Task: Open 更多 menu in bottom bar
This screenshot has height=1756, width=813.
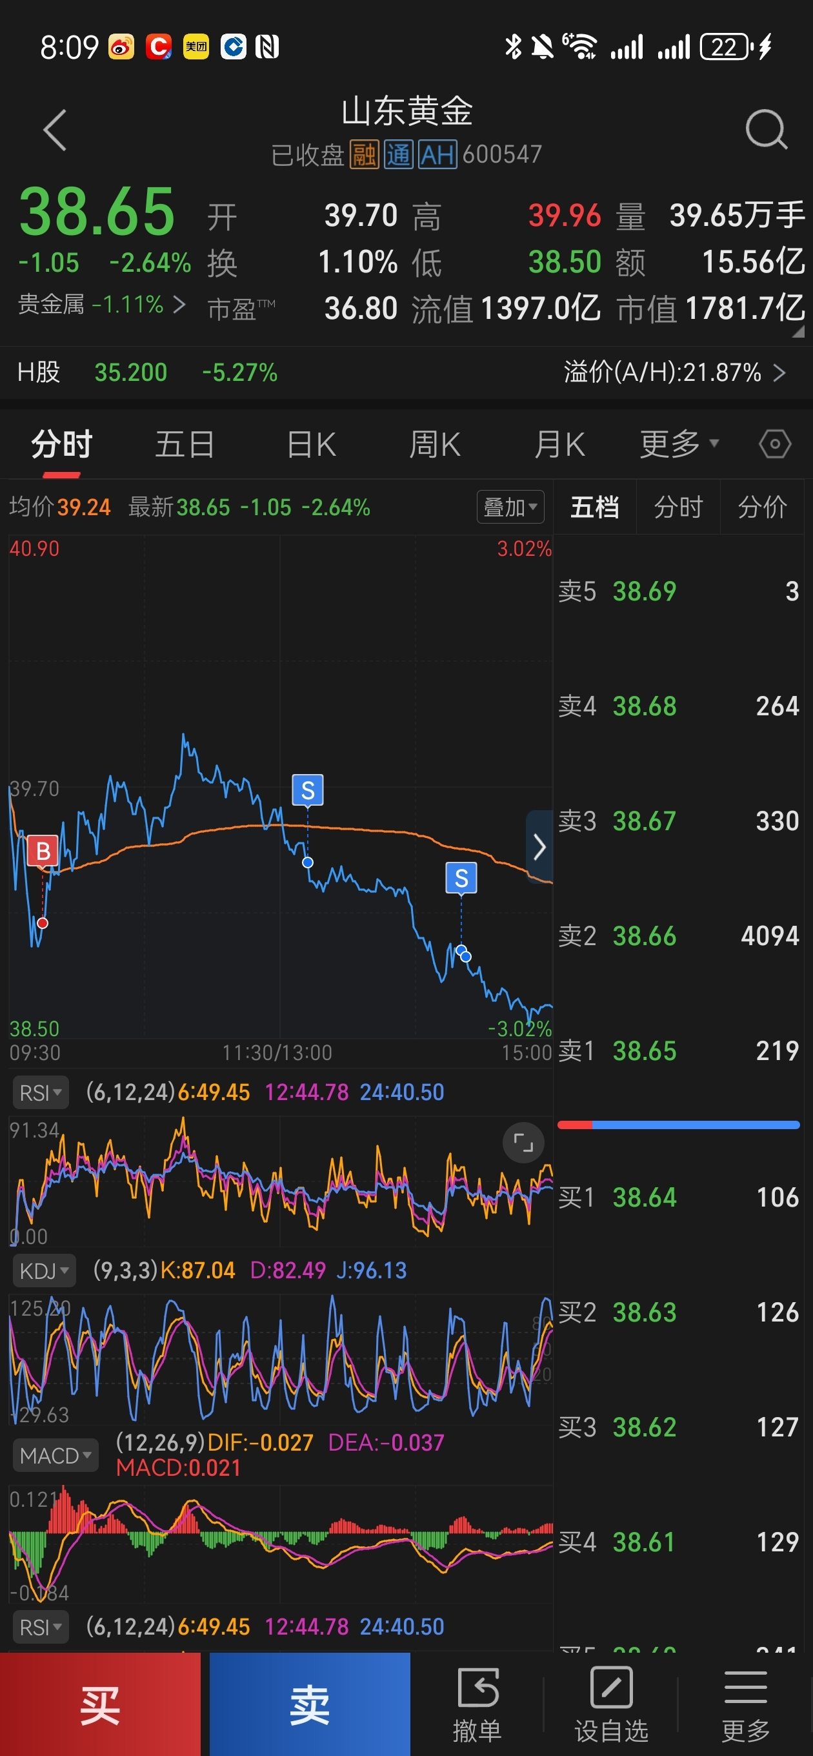Action: (x=745, y=1703)
